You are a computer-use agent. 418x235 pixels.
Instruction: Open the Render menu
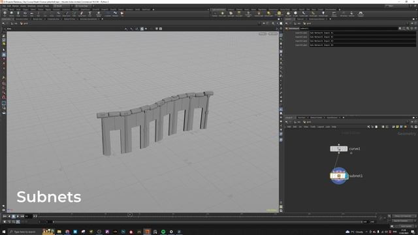[16, 6]
